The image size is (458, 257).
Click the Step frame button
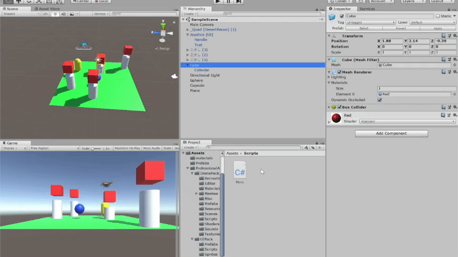[239, 2]
